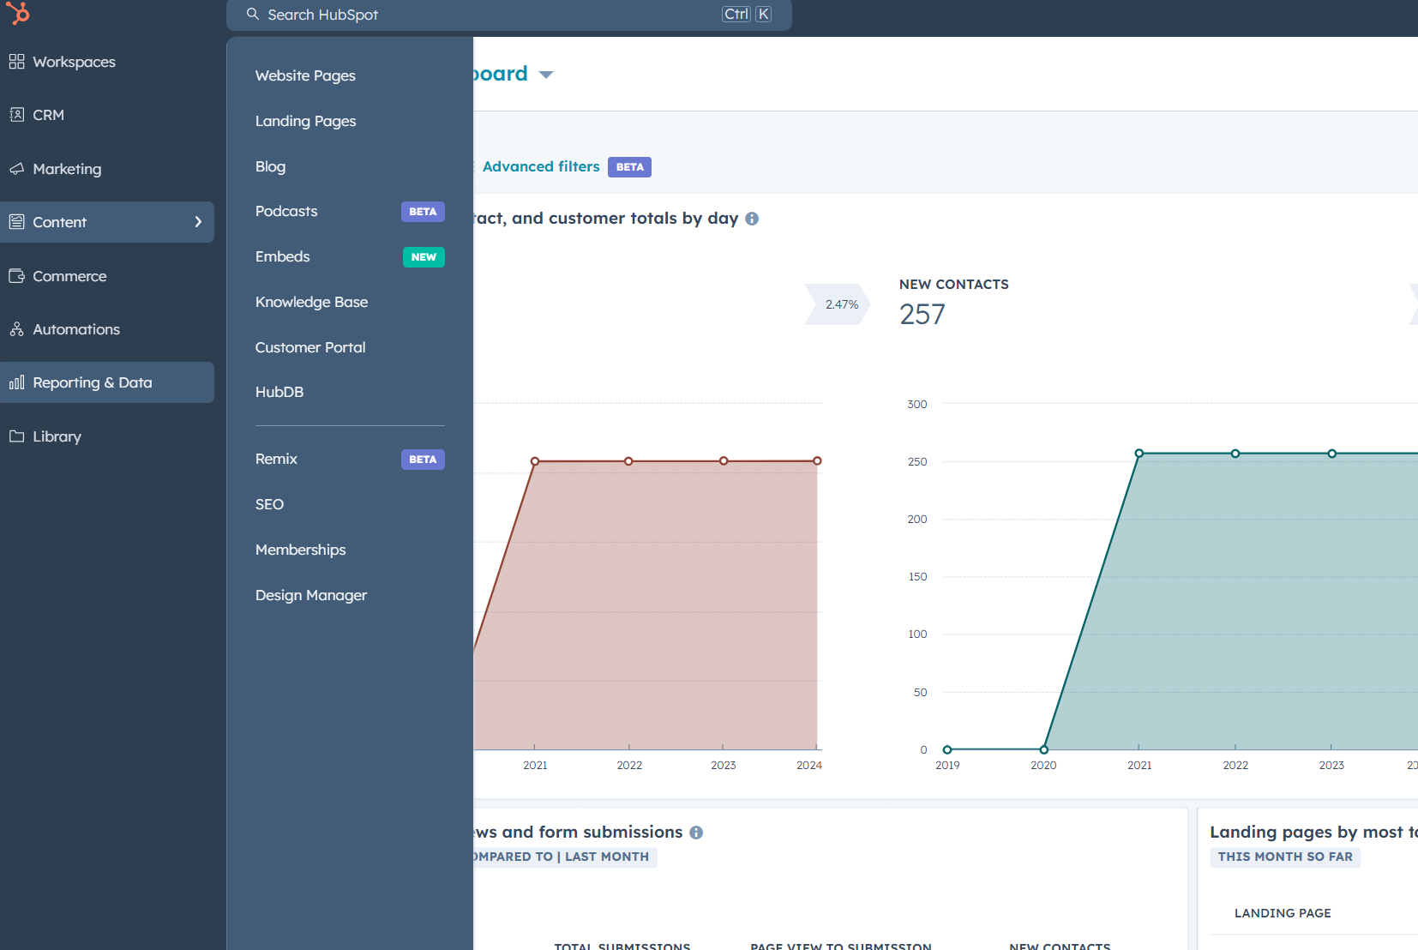Open the dashboard name dropdown arrow
This screenshot has width=1418, height=950.
point(546,75)
